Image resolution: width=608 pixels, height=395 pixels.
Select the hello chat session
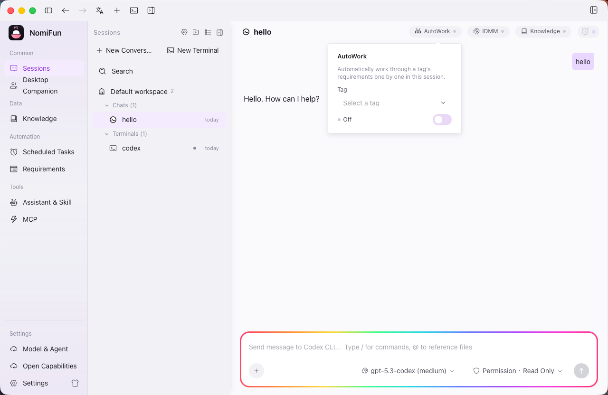tap(159, 120)
